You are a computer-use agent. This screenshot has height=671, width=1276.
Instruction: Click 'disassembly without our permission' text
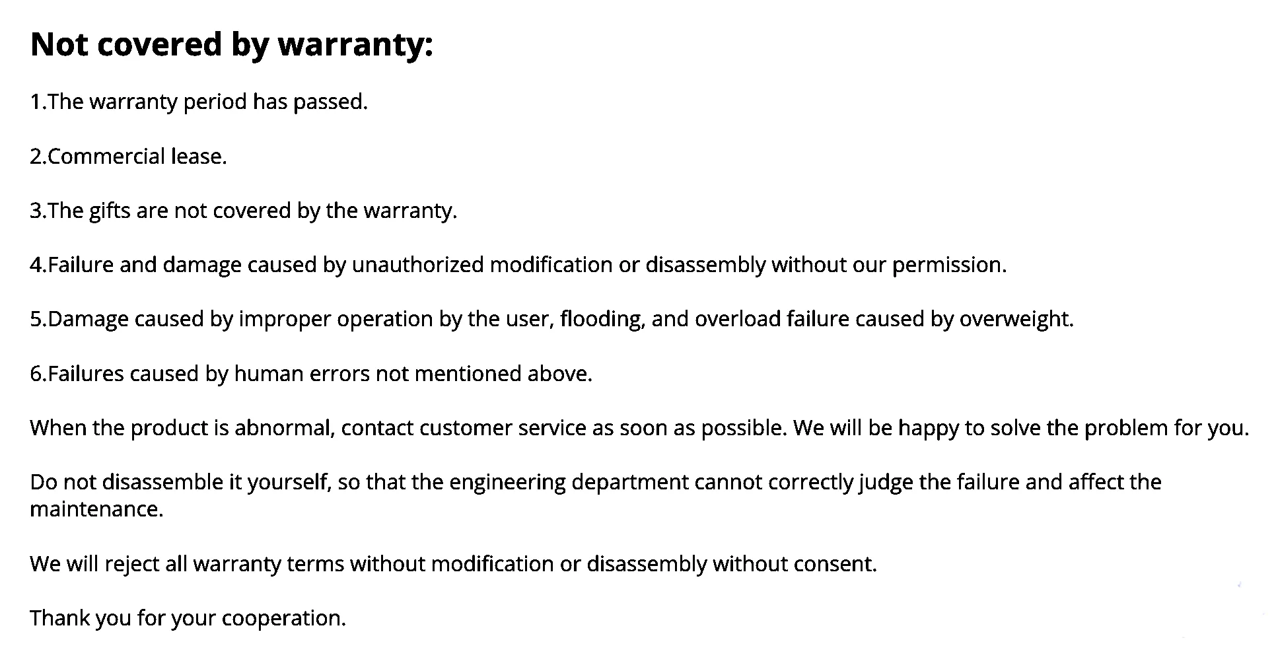(x=826, y=265)
